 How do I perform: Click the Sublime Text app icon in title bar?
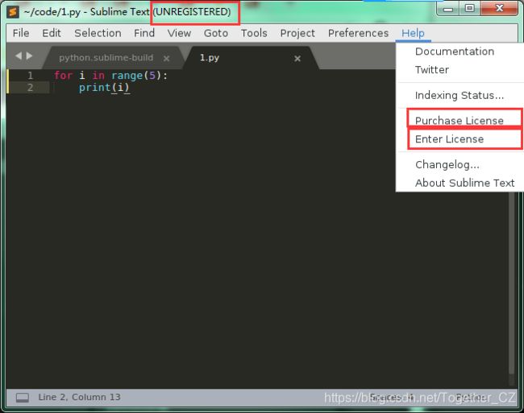(13, 12)
